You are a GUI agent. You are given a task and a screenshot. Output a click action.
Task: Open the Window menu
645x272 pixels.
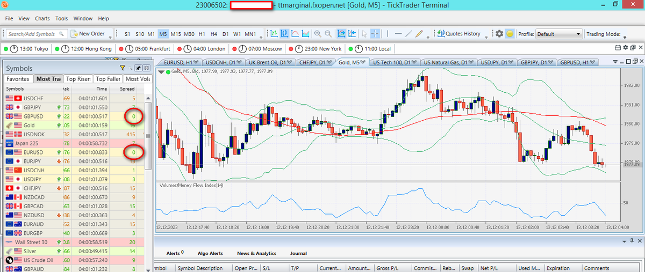83,18
